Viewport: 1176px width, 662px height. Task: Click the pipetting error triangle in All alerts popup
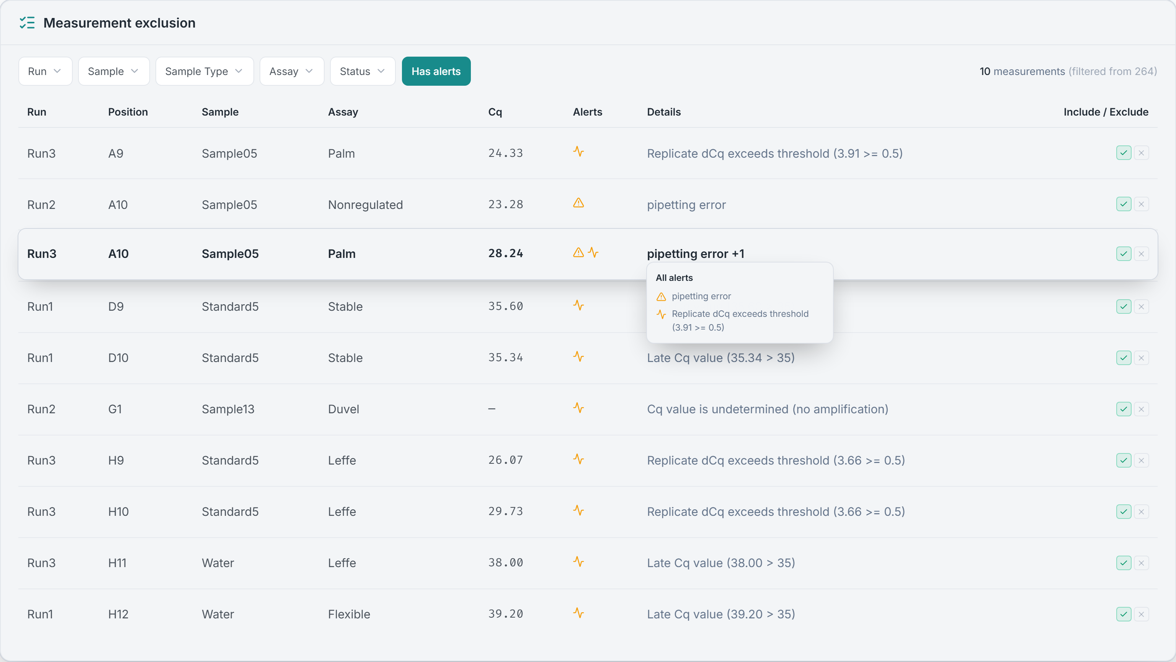(x=661, y=297)
